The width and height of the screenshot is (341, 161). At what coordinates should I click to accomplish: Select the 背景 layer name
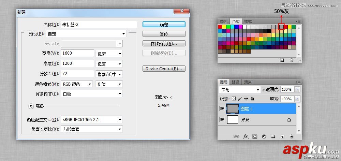click(245, 120)
